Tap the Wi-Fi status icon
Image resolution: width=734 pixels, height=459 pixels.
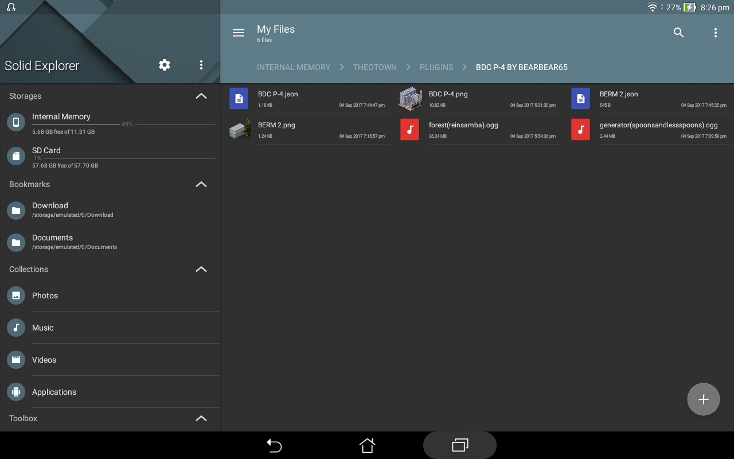pos(652,7)
